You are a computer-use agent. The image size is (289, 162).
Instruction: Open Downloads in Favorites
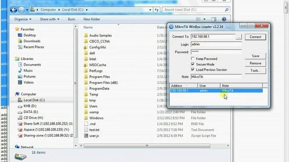pyautogui.click(x=32, y=41)
